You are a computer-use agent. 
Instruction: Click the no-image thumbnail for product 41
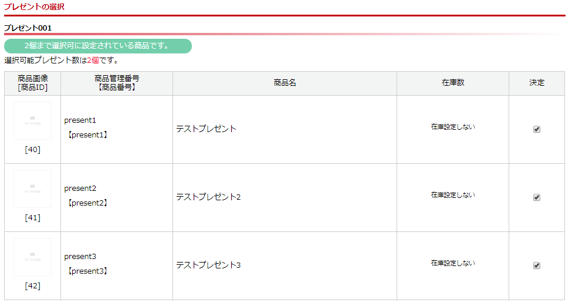coord(32,189)
